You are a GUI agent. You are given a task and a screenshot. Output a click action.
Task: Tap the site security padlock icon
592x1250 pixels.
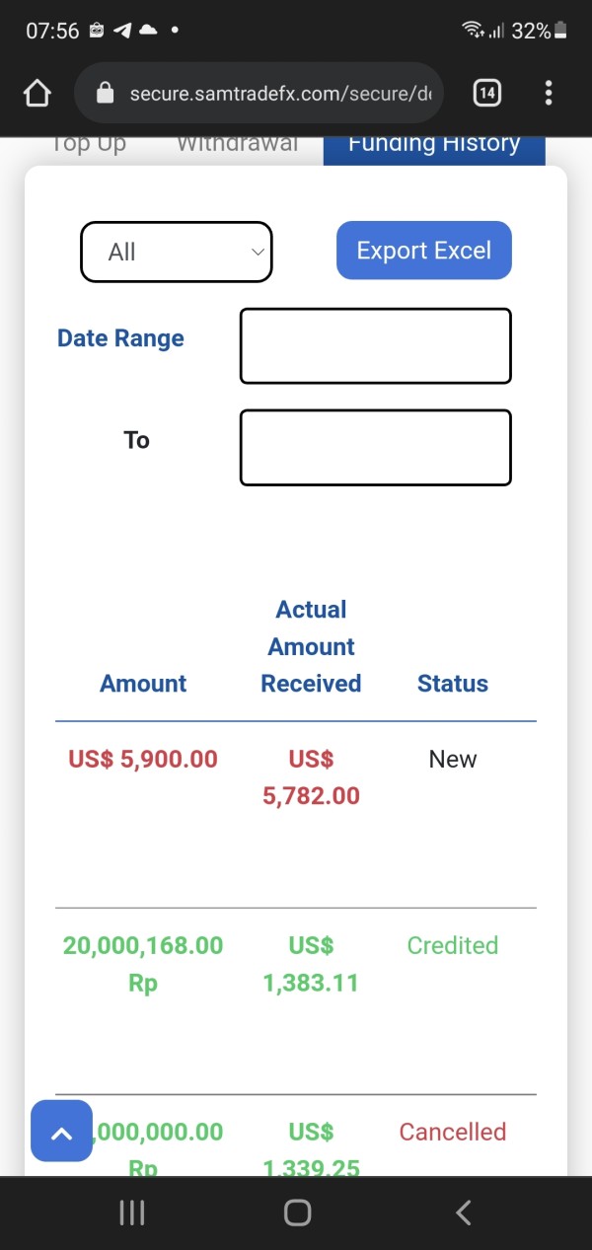click(x=106, y=94)
